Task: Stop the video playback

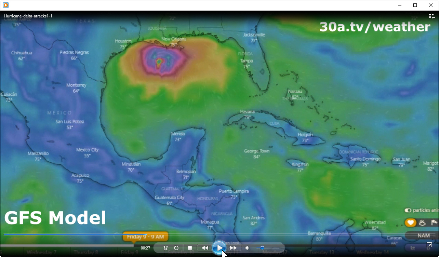Action: (190, 248)
